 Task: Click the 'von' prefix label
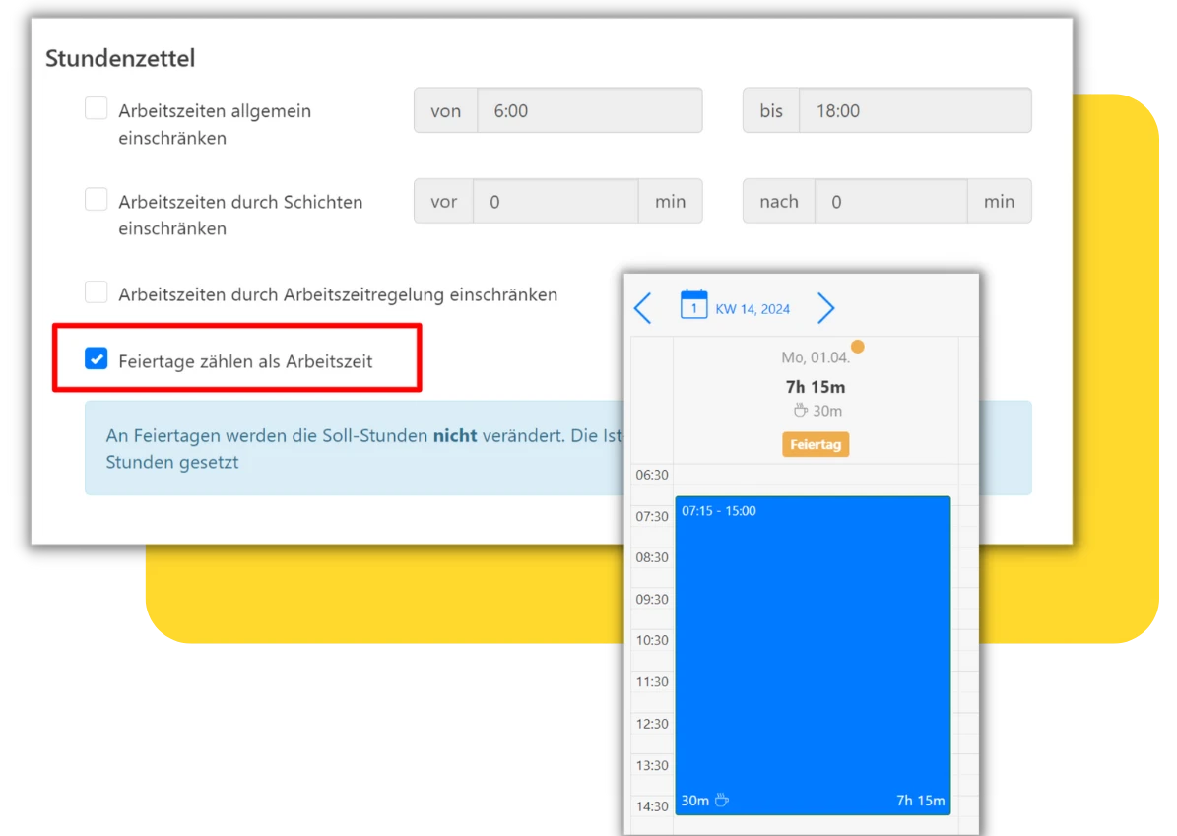tap(446, 110)
